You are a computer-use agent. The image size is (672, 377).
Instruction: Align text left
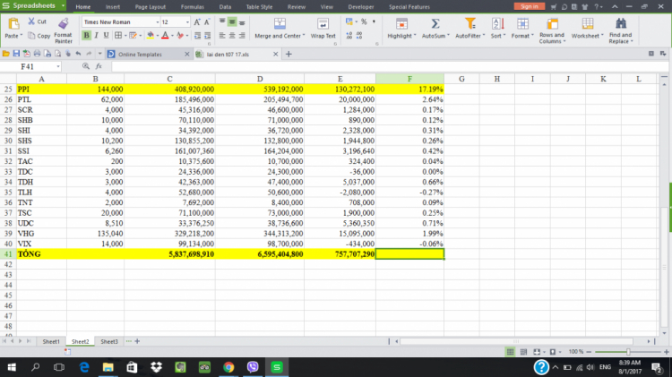coord(222,36)
